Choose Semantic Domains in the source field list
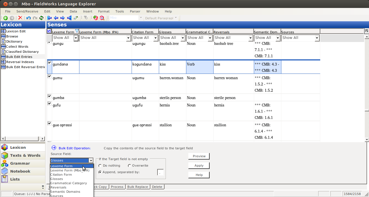Image resolution: width=369 pixels, height=197 pixels. [72, 192]
